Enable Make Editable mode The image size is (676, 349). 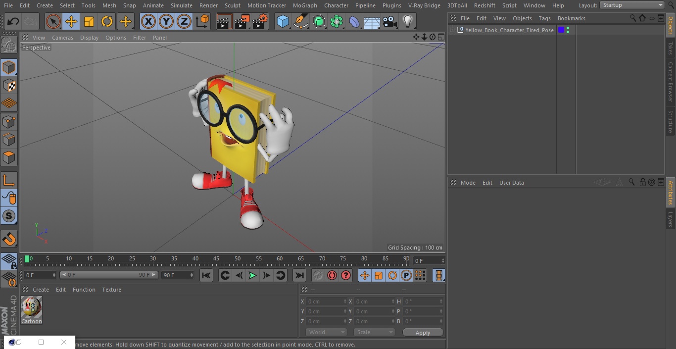pyautogui.click(x=9, y=46)
